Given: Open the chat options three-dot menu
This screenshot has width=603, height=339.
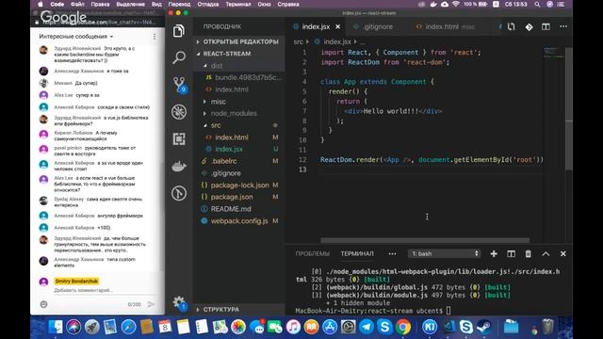Looking at the screenshot, I should (x=155, y=37).
